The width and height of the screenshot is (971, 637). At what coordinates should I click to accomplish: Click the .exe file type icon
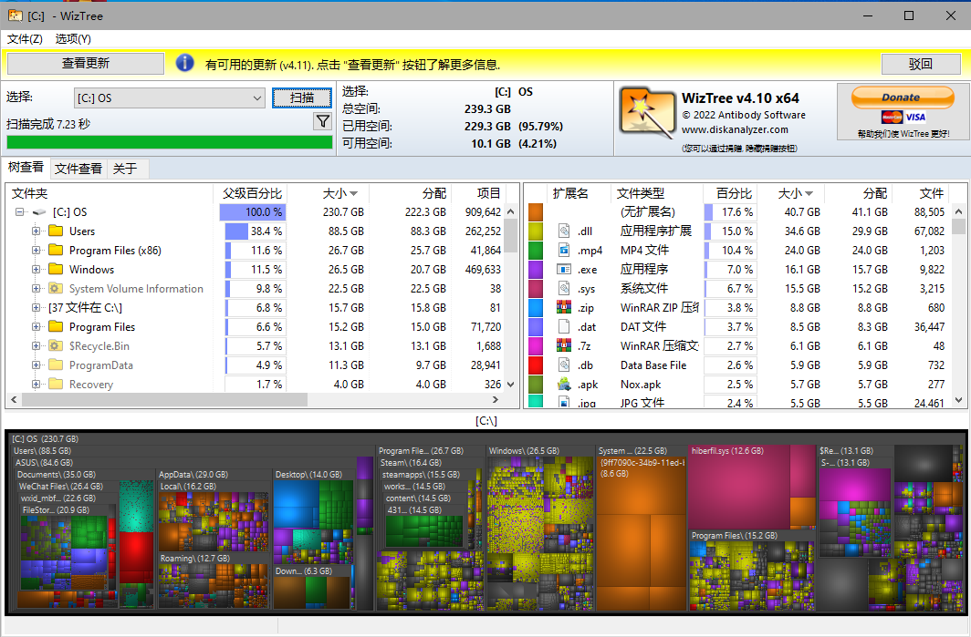pyautogui.click(x=564, y=269)
